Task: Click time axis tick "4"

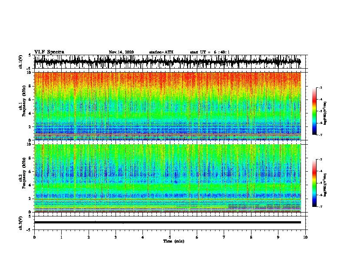Action: [x=143, y=237]
